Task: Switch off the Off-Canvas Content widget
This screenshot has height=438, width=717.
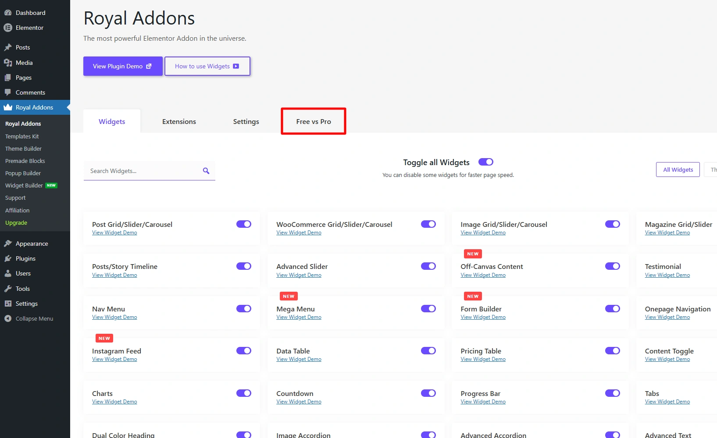Action: click(x=613, y=266)
